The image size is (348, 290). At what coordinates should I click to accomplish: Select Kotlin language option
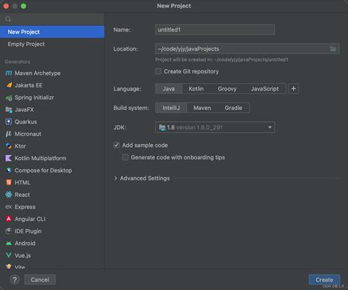(196, 89)
